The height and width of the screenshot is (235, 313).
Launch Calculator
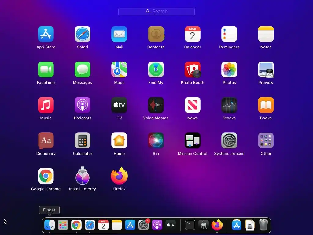pos(83,140)
